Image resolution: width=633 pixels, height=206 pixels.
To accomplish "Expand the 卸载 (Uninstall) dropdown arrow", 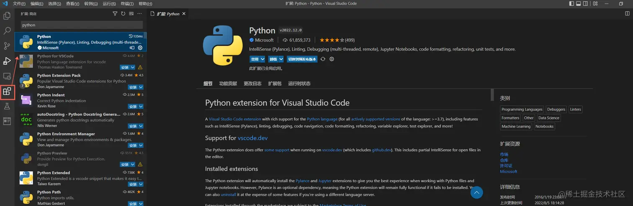I will (x=281, y=59).
